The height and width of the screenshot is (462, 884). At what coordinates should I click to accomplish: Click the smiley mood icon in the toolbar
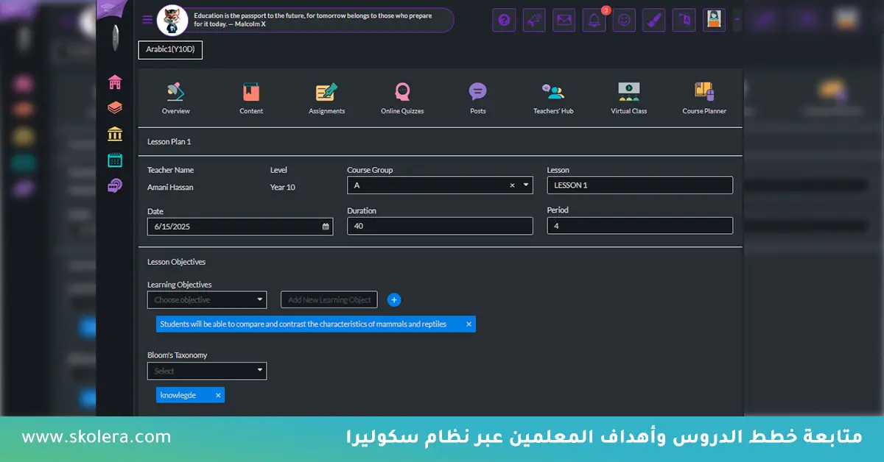coord(624,20)
